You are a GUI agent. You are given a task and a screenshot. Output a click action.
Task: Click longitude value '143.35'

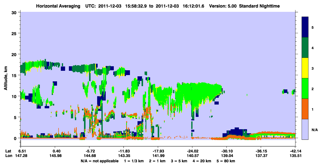tap(125, 156)
